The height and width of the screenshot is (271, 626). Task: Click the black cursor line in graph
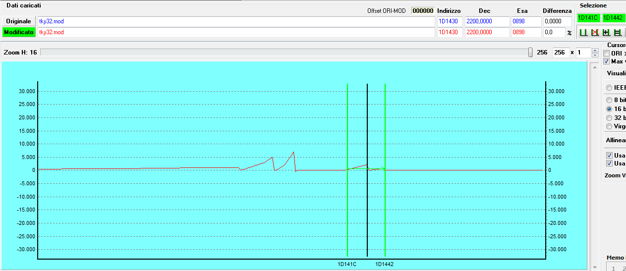pos(367,124)
